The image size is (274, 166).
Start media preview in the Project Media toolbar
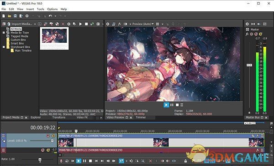click(x=80, y=24)
